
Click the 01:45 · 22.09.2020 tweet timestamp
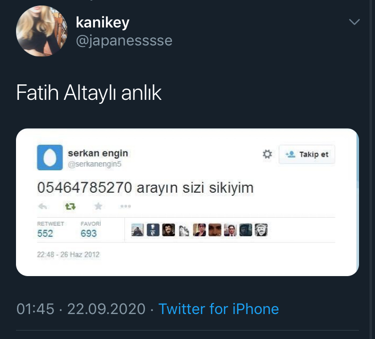tap(81, 309)
